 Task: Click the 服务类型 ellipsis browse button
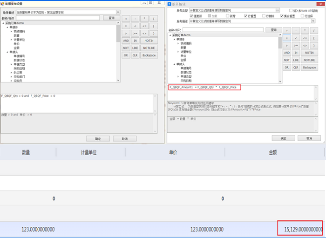point(278,10)
